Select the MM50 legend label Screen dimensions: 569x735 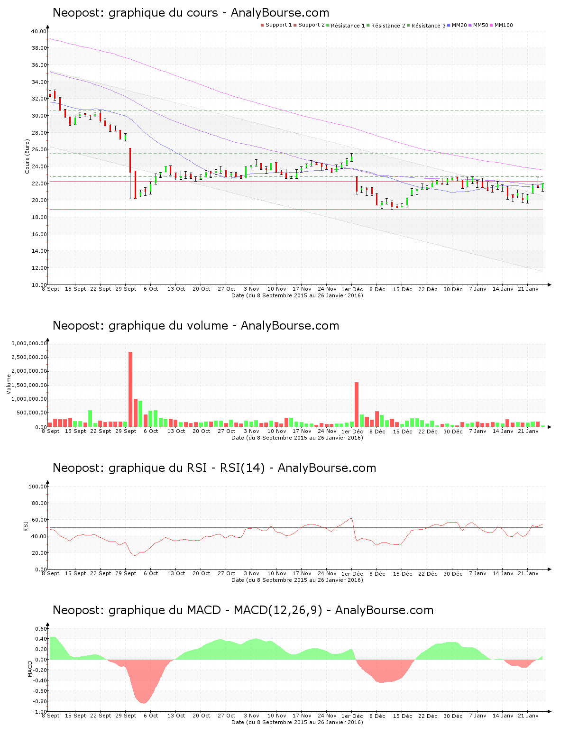pyautogui.click(x=481, y=25)
